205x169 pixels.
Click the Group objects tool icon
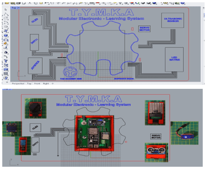tap(6, 65)
